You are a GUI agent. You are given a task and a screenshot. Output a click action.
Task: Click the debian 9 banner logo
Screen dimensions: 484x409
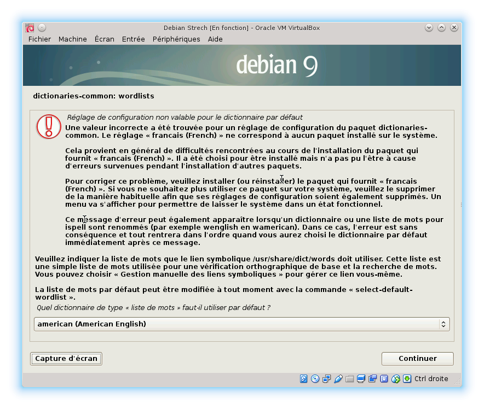(x=277, y=65)
